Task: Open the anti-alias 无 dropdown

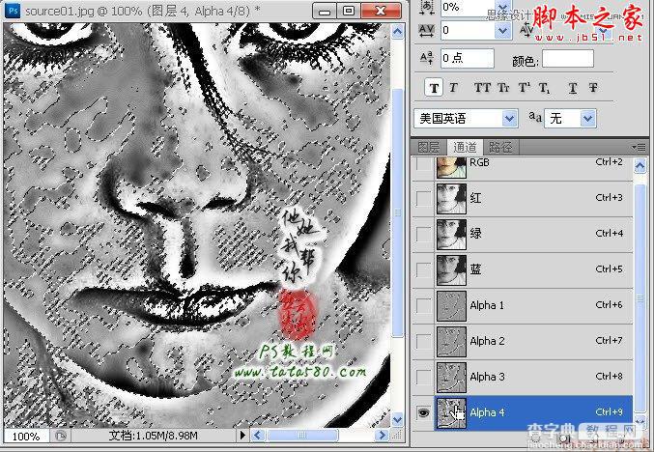Action: (x=588, y=119)
